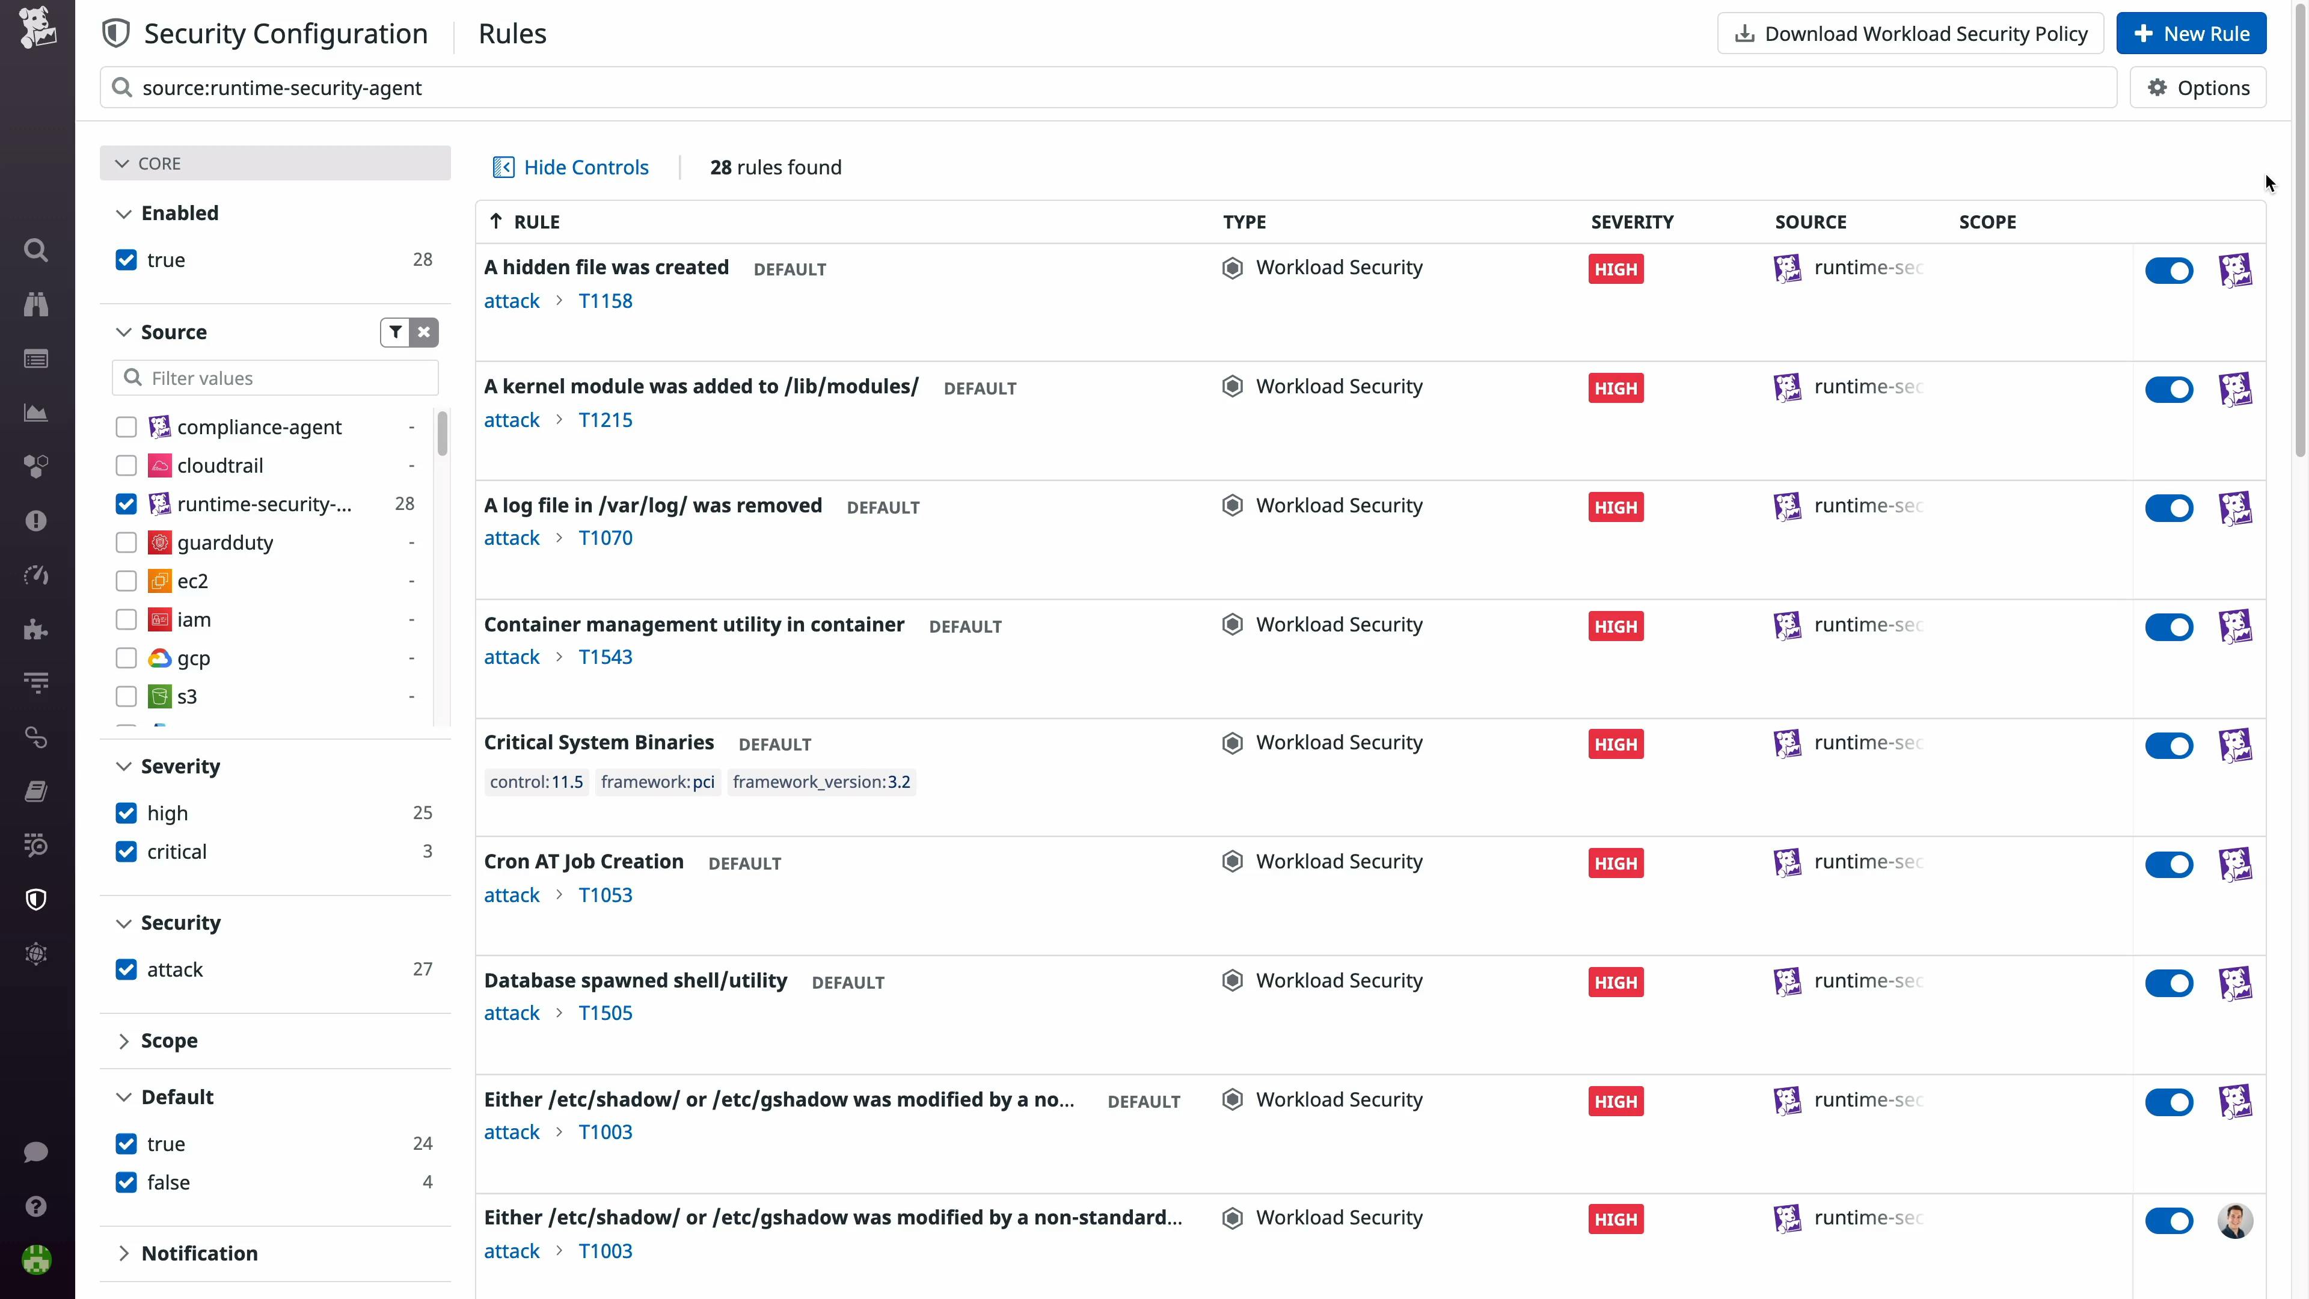Collapse the CORE facet group
This screenshot has height=1299, width=2309.
tap(159, 163)
